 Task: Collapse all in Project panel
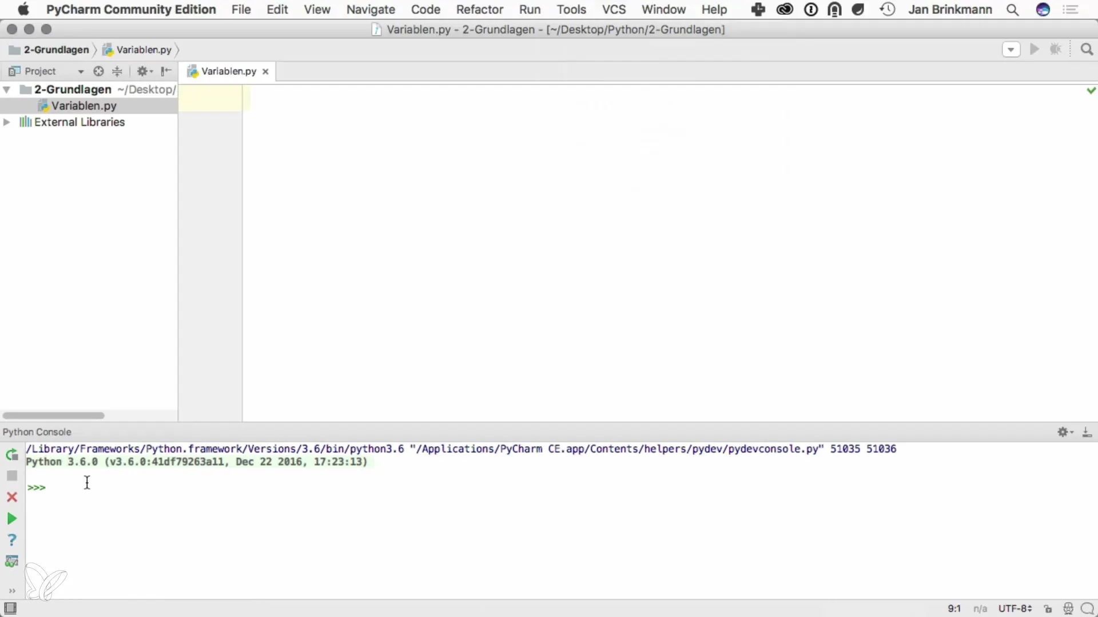coord(117,71)
